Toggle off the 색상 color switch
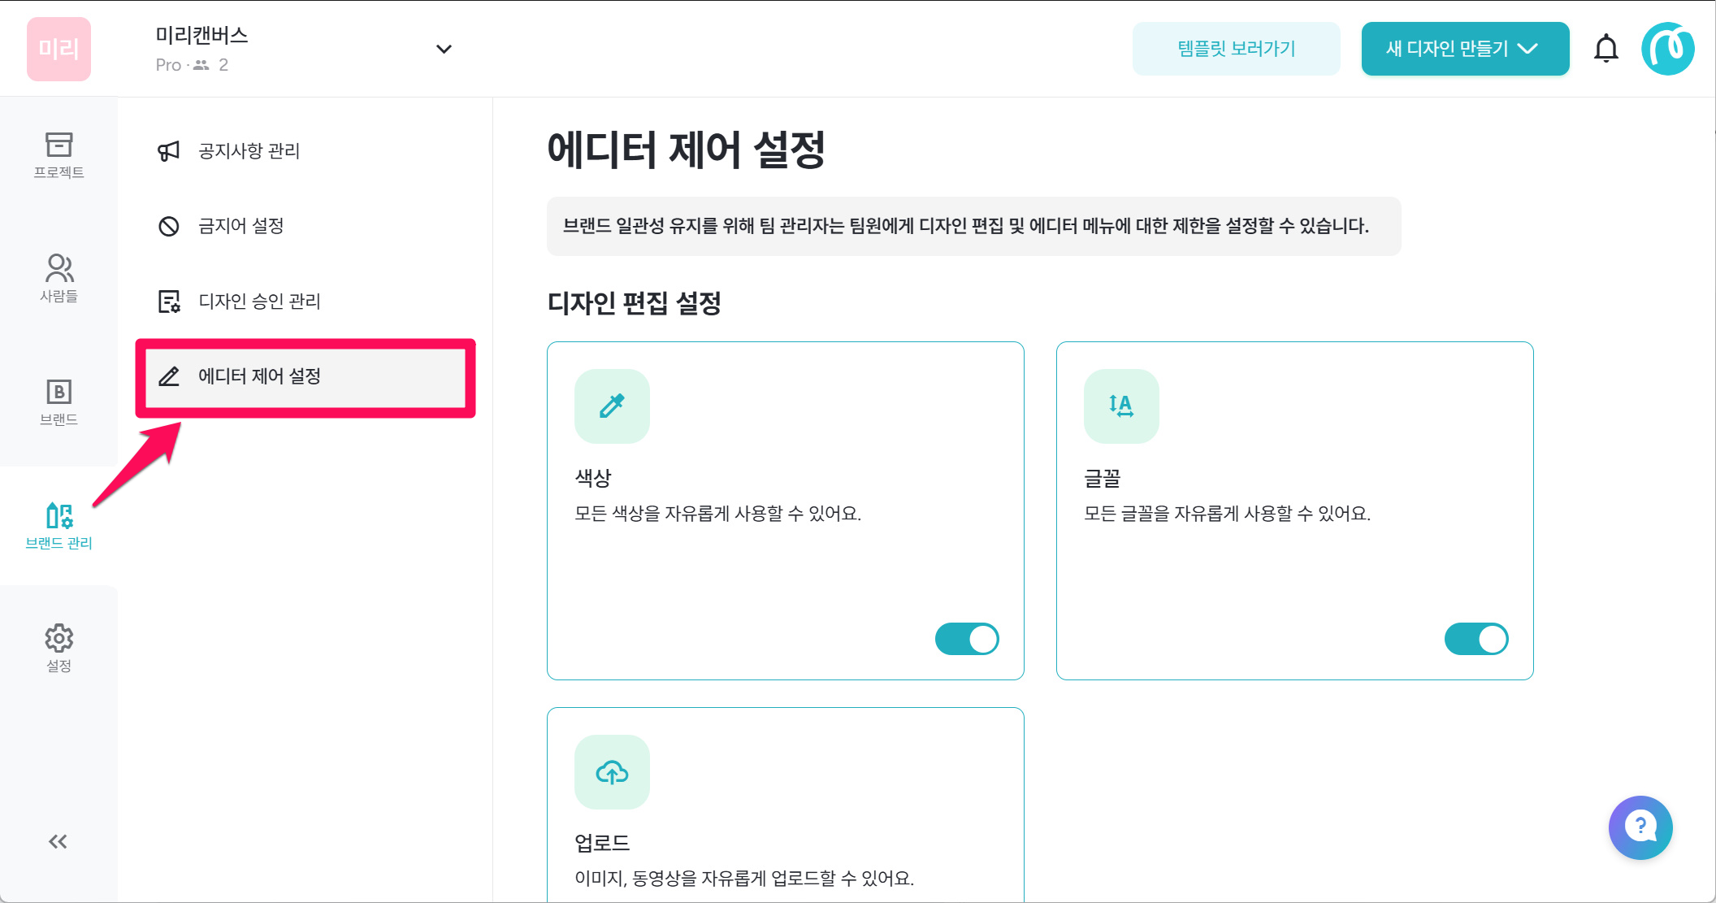1716x903 pixels. pyautogui.click(x=966, y=639)
